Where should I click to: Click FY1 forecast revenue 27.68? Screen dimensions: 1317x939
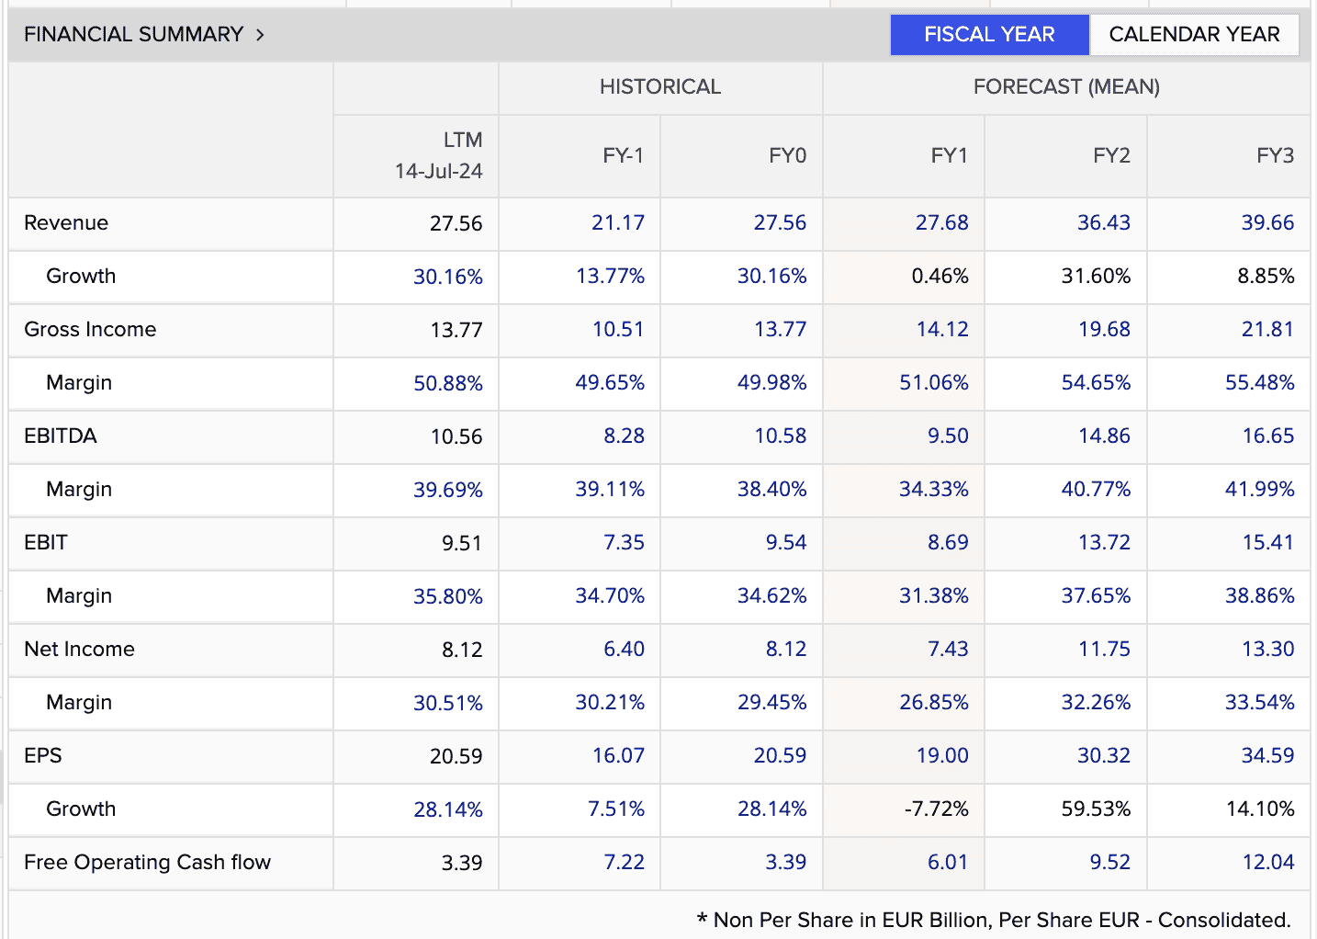coord(942,223)
